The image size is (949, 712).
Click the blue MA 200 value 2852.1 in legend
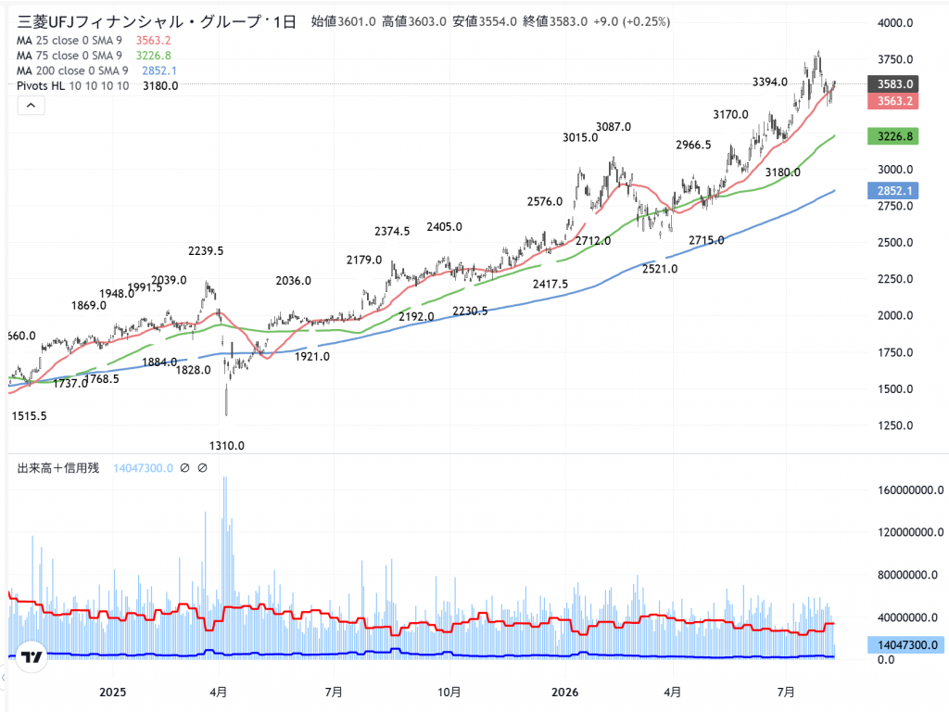point(159,70)
